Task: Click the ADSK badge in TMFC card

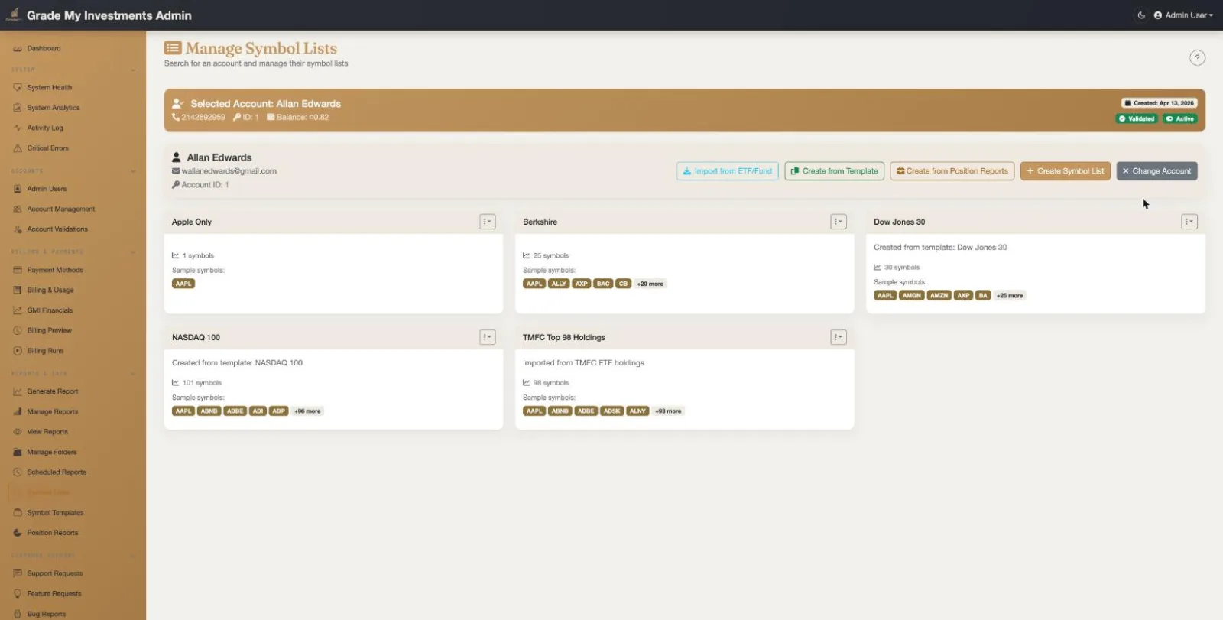Action: tap(612, 411)
